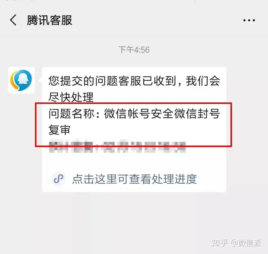268x254 pixels.
Task: Tap the 问题名称 label in the message
Action: coord(71,113)
